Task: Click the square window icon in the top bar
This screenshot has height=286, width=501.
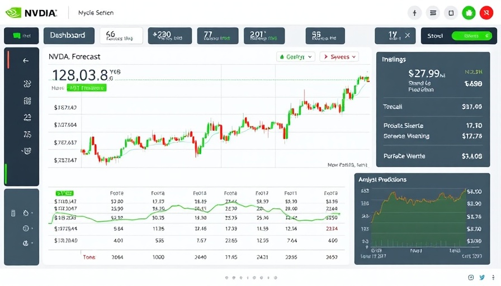Action: [451, 13]
